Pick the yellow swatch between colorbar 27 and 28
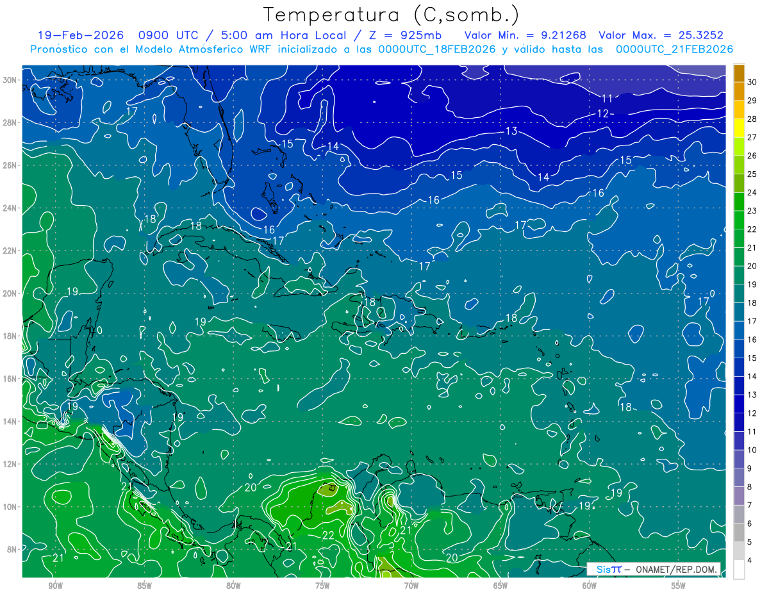This screenshot has width=769, height=594. [x=739, y=128]
